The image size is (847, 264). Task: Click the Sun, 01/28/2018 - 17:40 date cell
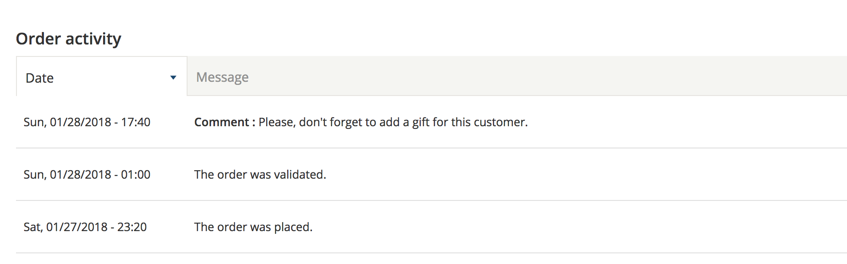(x=87, y=122)
